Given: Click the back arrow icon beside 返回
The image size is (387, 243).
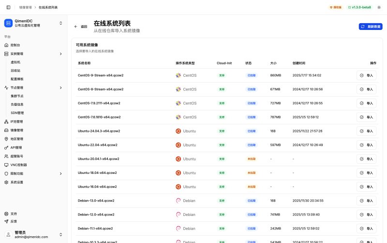Looking at the screenshot, I should 76,27.
